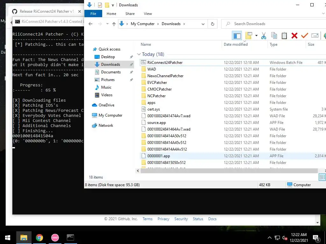326x244 pixels.
Task: Select Network in navigation pane
Action: (x=106, y=125)
